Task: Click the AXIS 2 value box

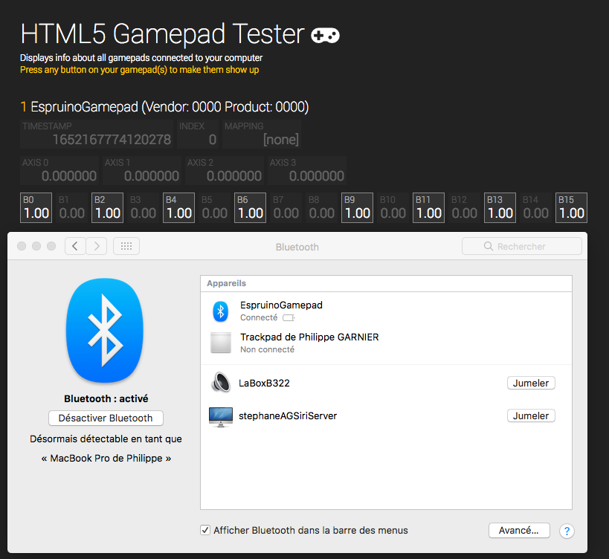Action: (x=225, y=170)
